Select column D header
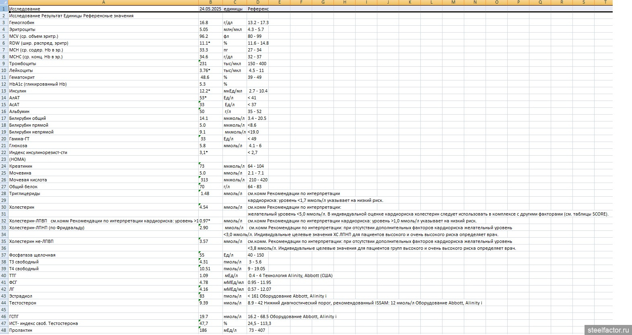 258,2
